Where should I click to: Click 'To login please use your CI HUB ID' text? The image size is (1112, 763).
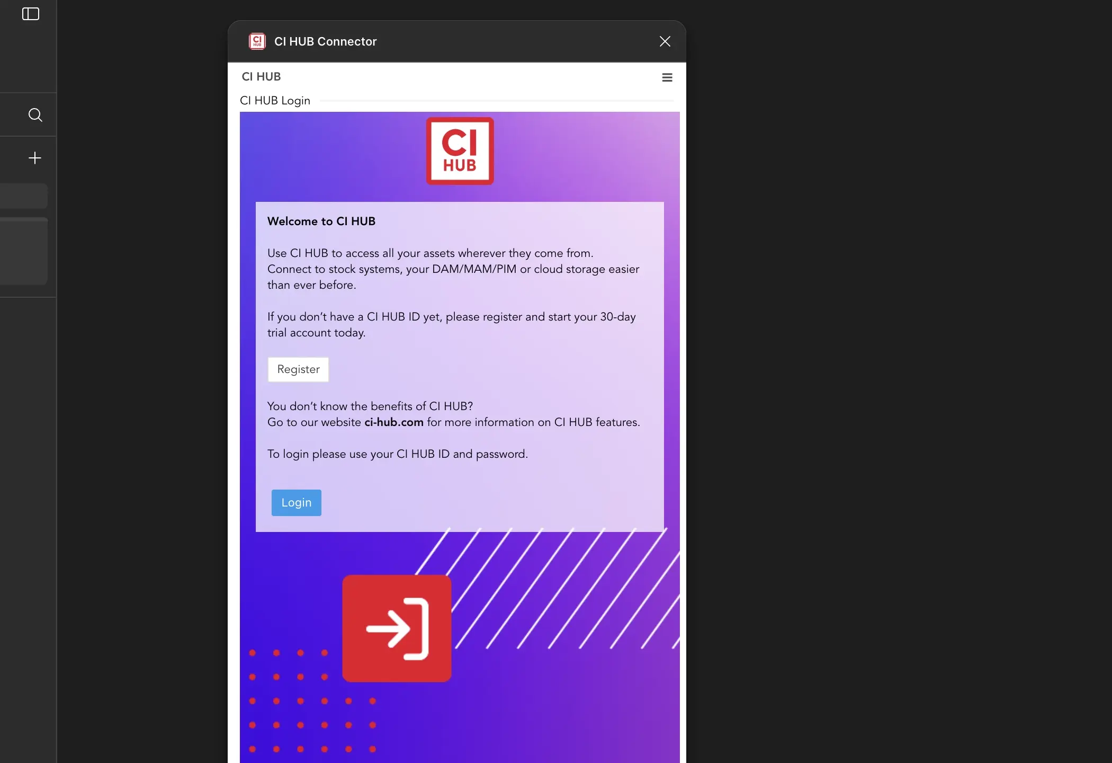click(398, 454)
